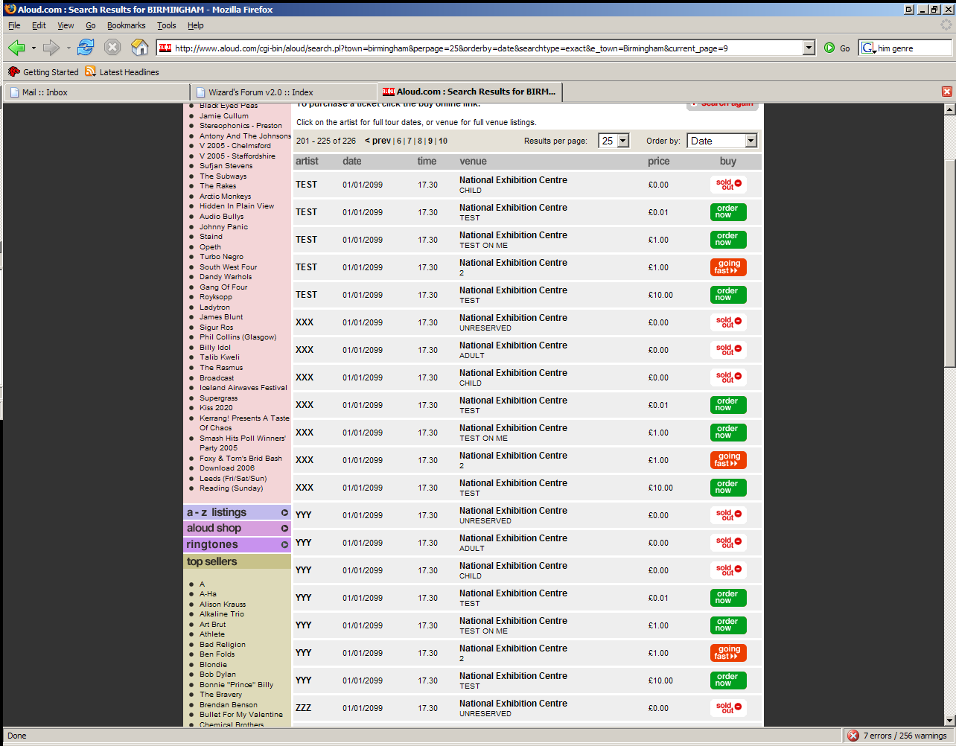
Task: Click going fast for YYY row venue 2
Action: click(x=728, y=653)
